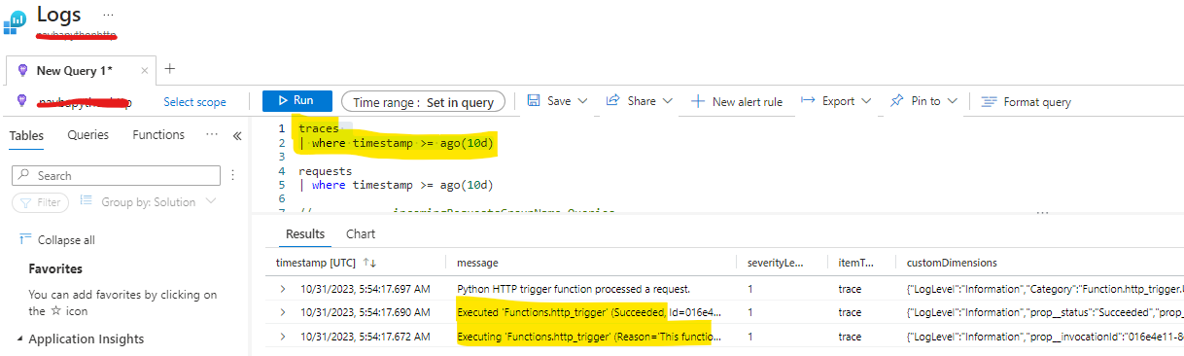Click the Select scope link
This screenshot has height=356, width=1184.
(x=194, y=101)
